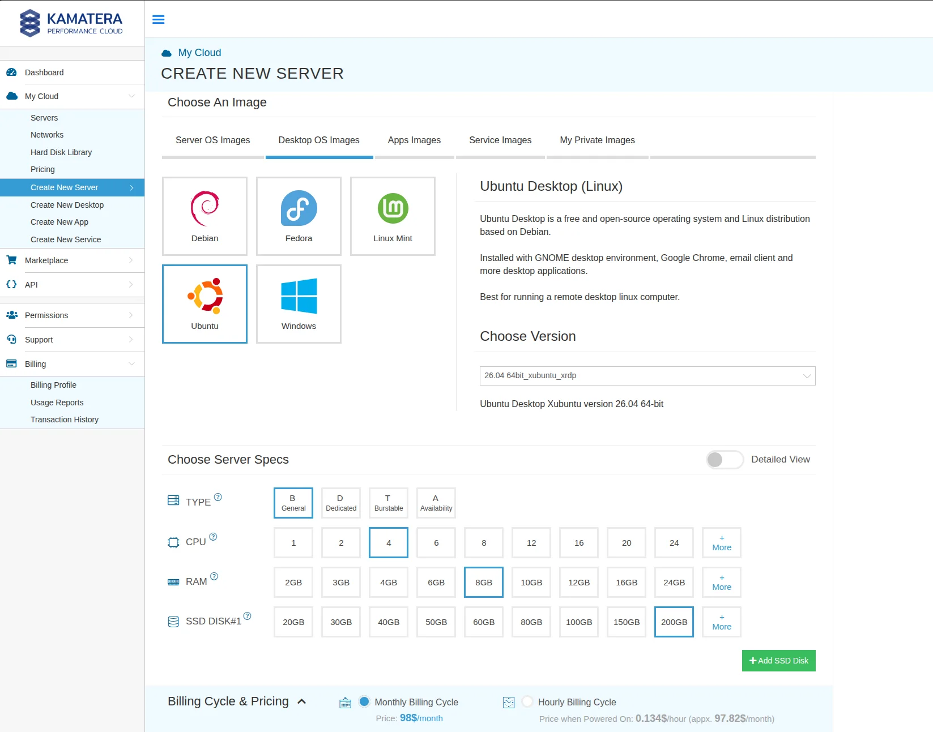Click the Kamatera logo
933x732 pixels.
71,23
